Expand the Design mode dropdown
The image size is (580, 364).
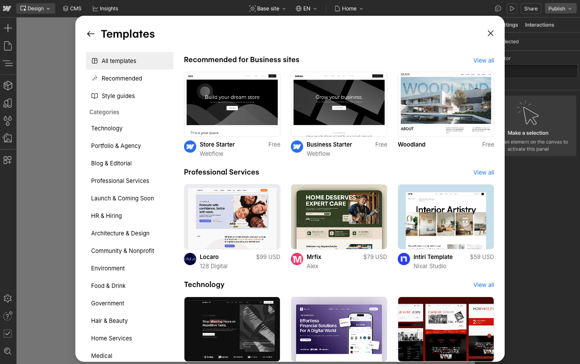pos(35,8)
